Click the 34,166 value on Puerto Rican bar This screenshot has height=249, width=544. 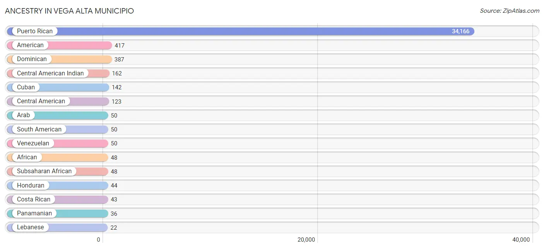point(460,31)
